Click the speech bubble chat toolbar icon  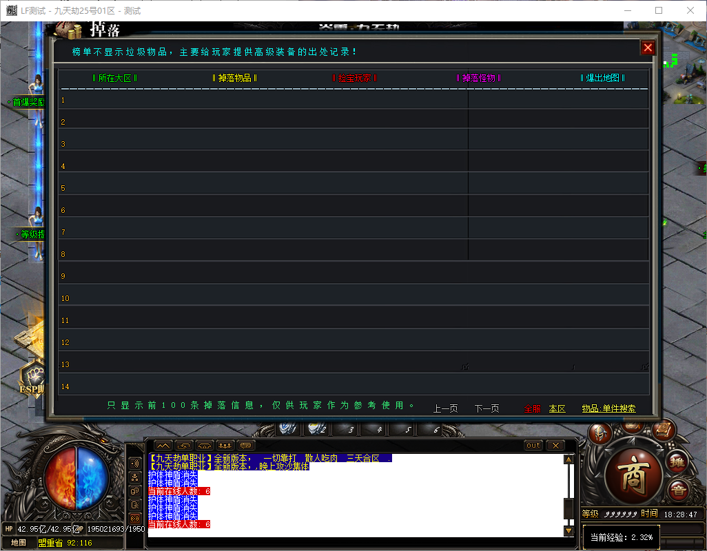(246, 446)
